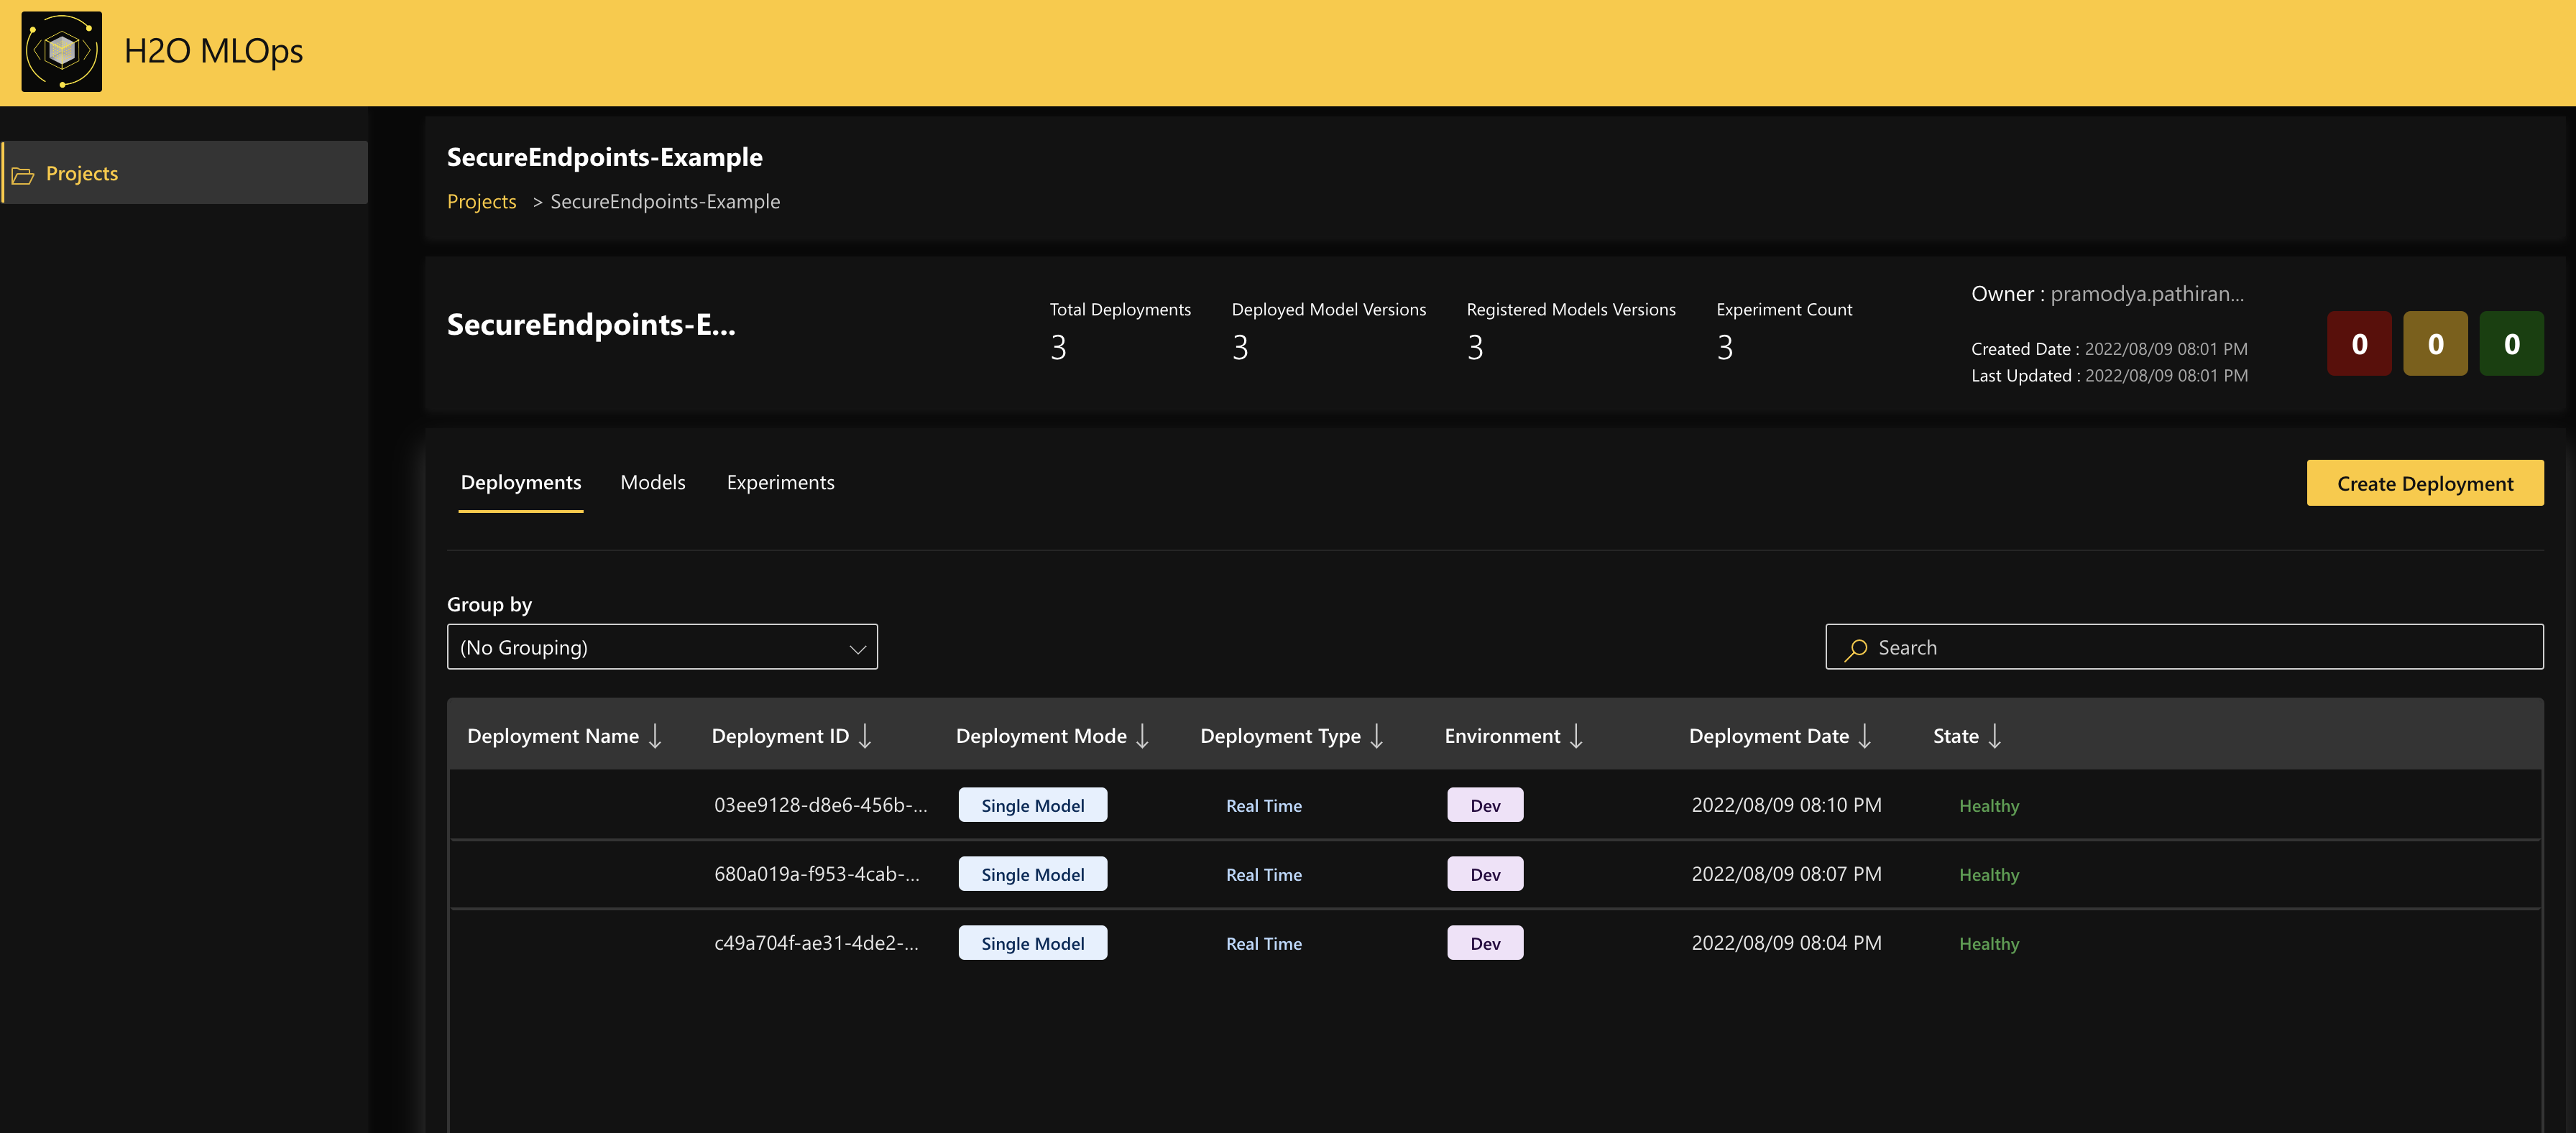This screenshot has width=2576, height=1133.
Task: Sort by Deployment Date arrow
Action: click(1866, 736)
